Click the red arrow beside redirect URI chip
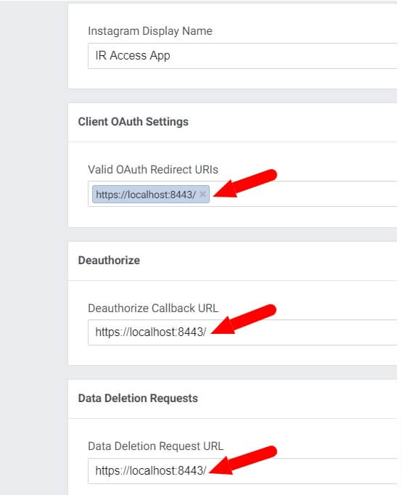 245,184
